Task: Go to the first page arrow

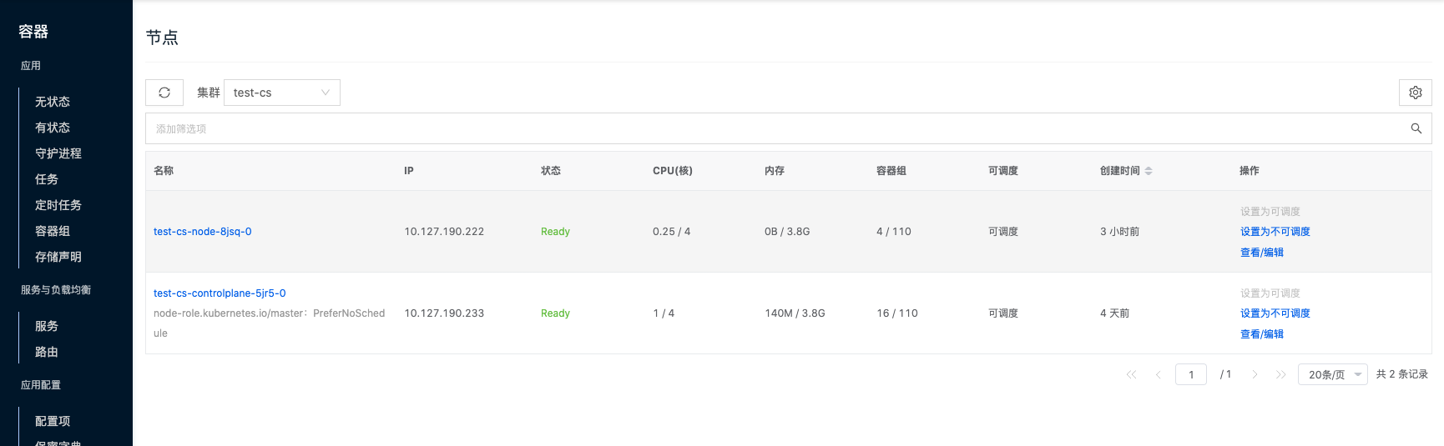Action: [x=1131, y=374]
